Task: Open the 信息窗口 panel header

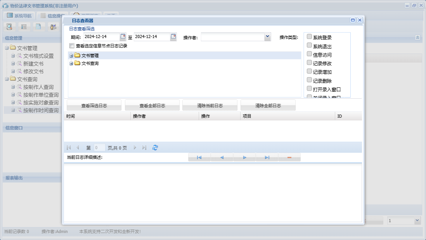Action: point(32,128)
